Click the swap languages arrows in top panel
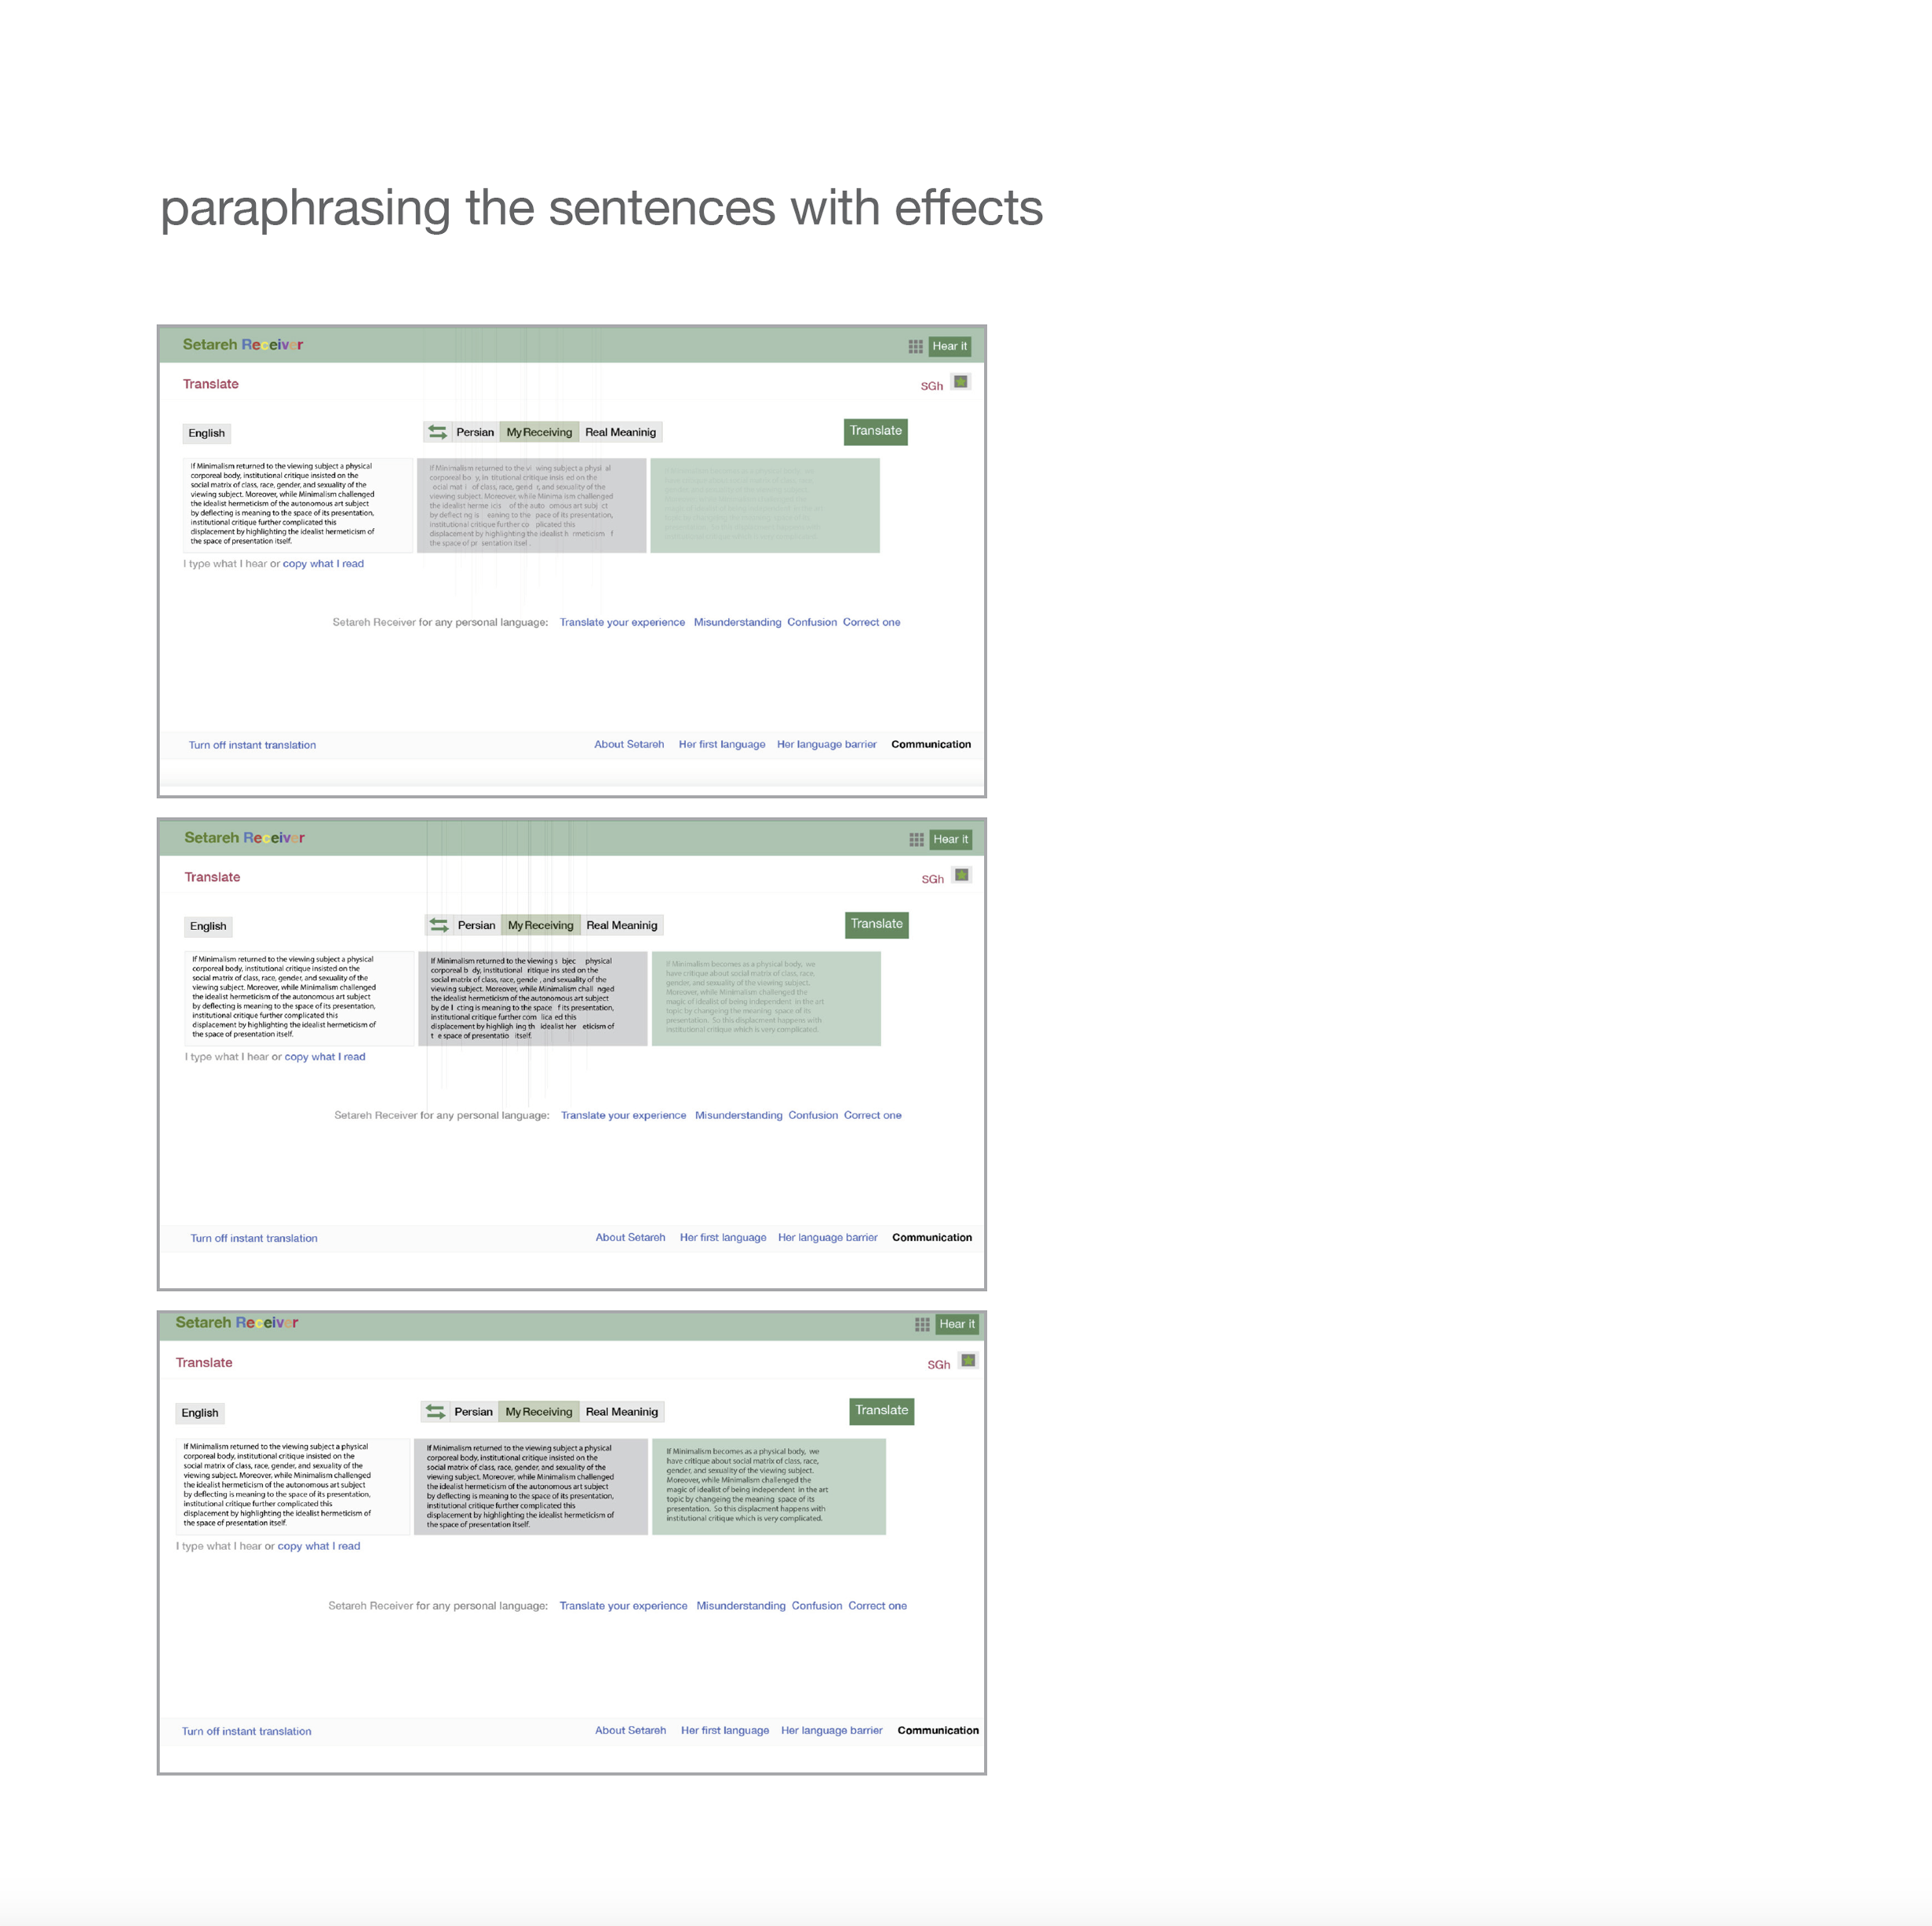The image size is (1932, 1926). (437, 432)
